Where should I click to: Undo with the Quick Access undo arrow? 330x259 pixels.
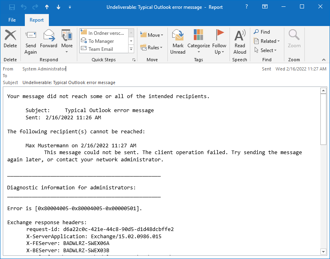(x=24, y=7)
